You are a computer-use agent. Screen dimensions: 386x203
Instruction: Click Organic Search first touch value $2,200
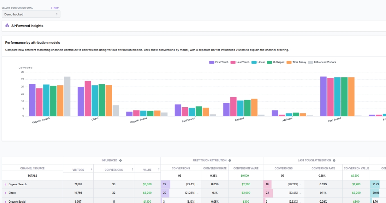pos(246,184)
